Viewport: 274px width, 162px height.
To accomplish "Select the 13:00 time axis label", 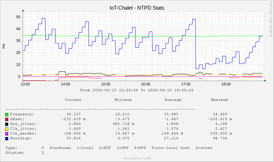I will click(x=25, y=84).
